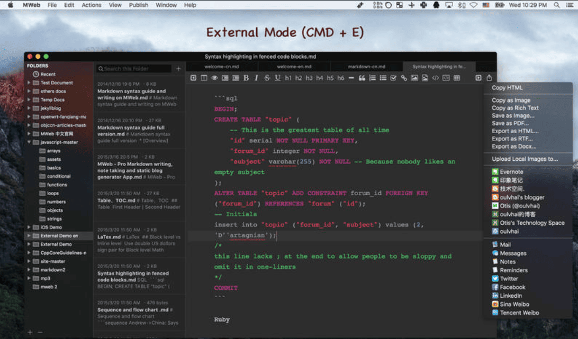Insert h2 heading
578x339 pixels.
(x=299, y=78)
